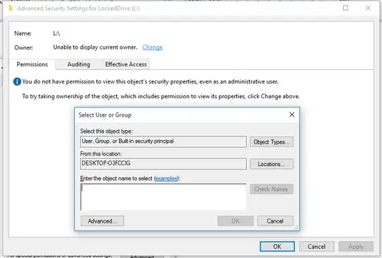Click the Advanced button in background Properties window
Screen dimensions: 382x258
142,257
